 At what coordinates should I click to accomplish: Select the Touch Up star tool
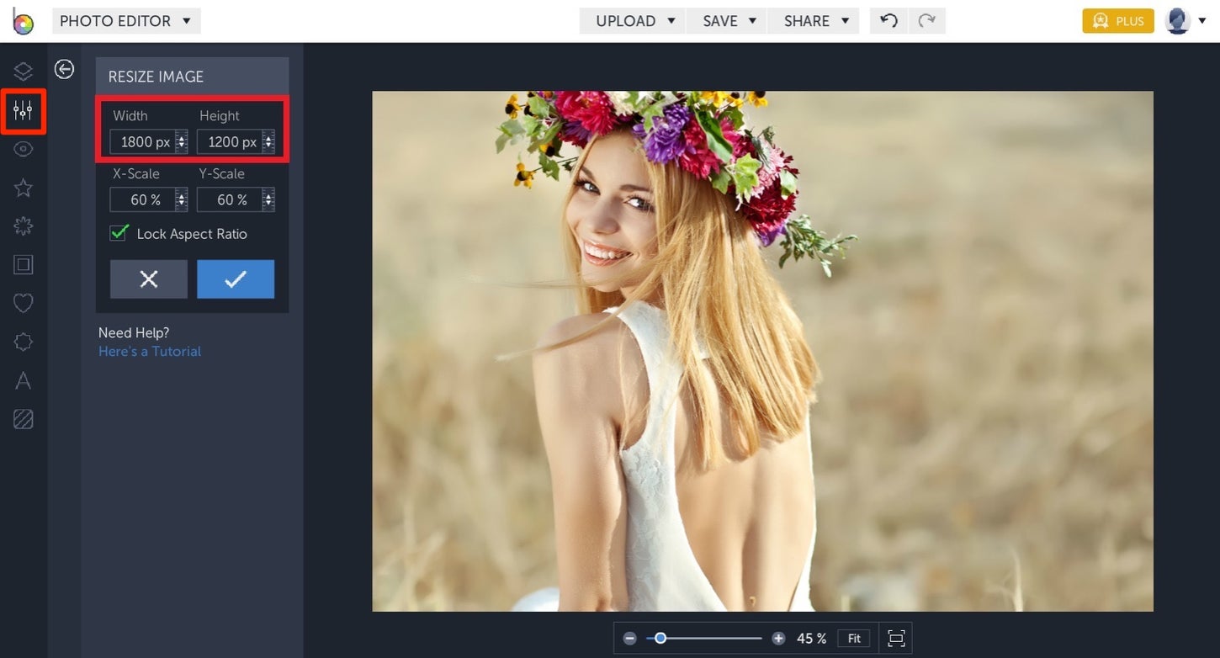23,187
